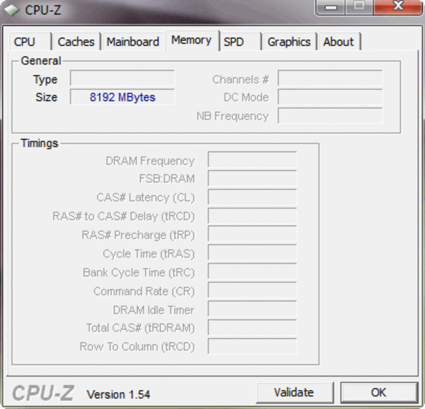Click the General group heading
This screenshot has height=409, width=425.
(41, 61)
